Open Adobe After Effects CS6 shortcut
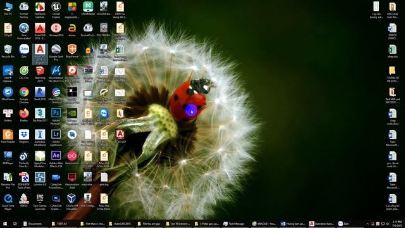 56,160
